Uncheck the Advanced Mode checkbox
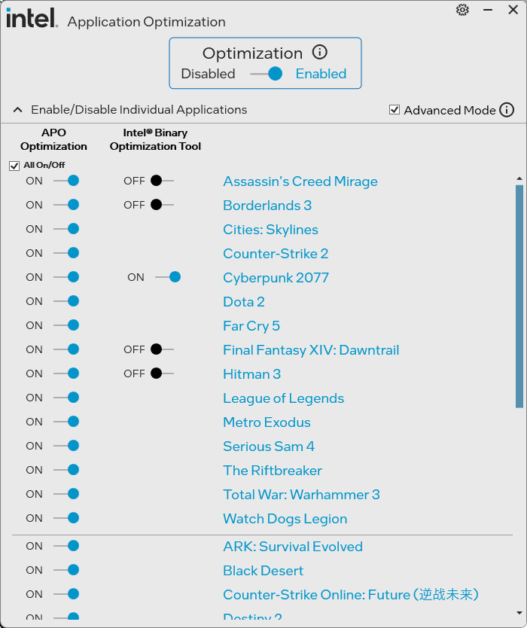 click(394, 110)
